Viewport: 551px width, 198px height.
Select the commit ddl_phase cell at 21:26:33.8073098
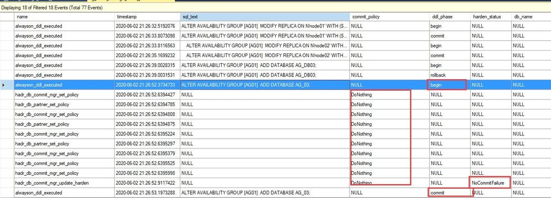[x=450, y=36]
